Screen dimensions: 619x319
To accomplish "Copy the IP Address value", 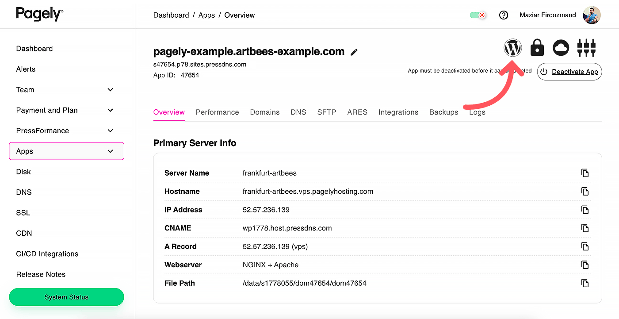I will pos(585,210).
